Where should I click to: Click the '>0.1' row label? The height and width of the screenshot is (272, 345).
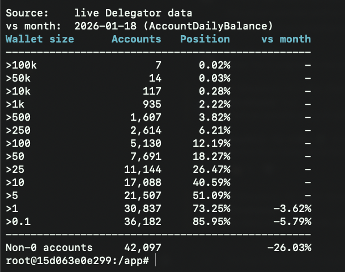point(18,222)
